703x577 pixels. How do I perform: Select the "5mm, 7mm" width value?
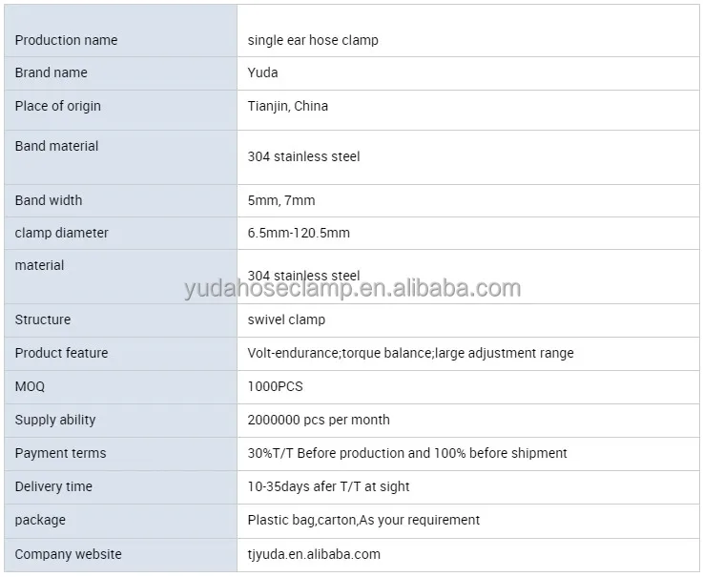[281, 200]
